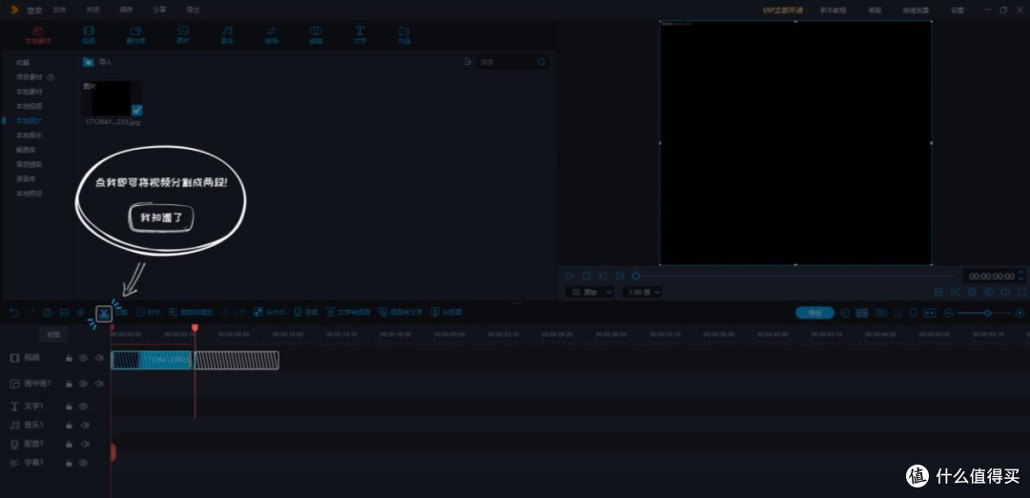Open the 时长 duration clock tool
The width and height of the screenshot is (1030, 498).
[x=148, y=313]
